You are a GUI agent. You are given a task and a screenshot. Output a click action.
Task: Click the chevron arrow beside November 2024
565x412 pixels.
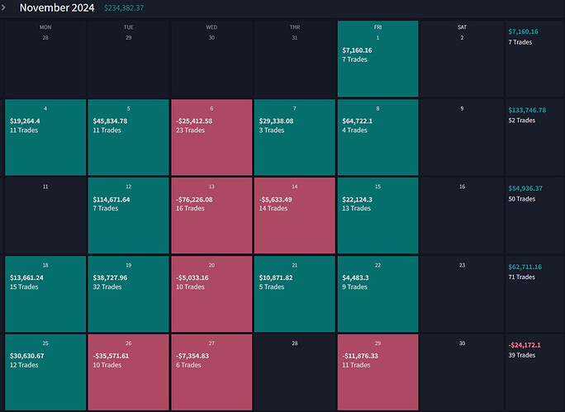(x=4, y=8)
